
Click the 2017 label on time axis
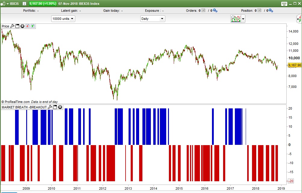(230, 188)
